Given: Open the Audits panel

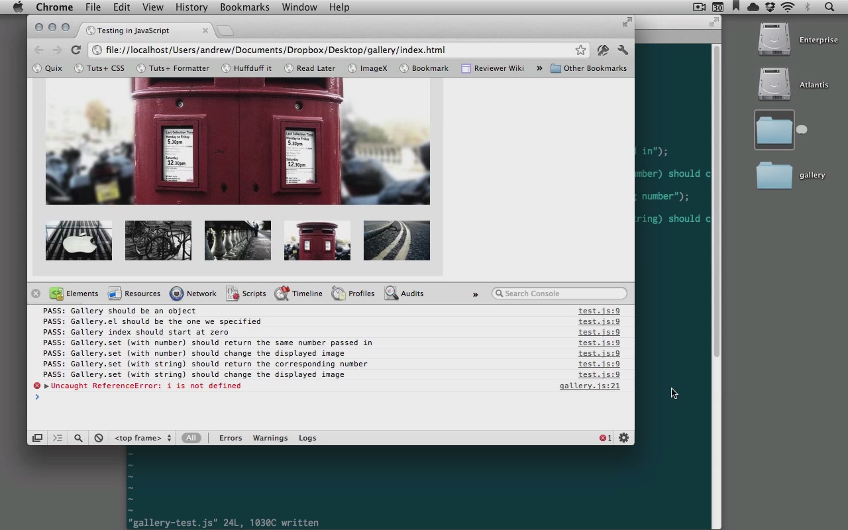Looking at the screenshot, I should [x=404, y=293].
